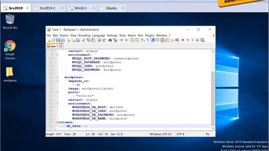
Task: Open Folder as Workspace icon
Action: [x=172, y=40]
